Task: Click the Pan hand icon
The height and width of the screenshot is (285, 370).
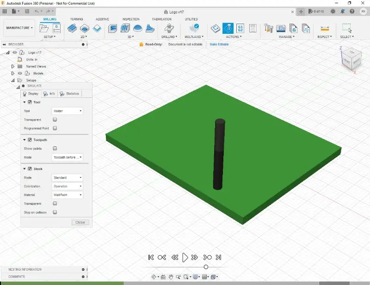Action: [x=171, y=277]
